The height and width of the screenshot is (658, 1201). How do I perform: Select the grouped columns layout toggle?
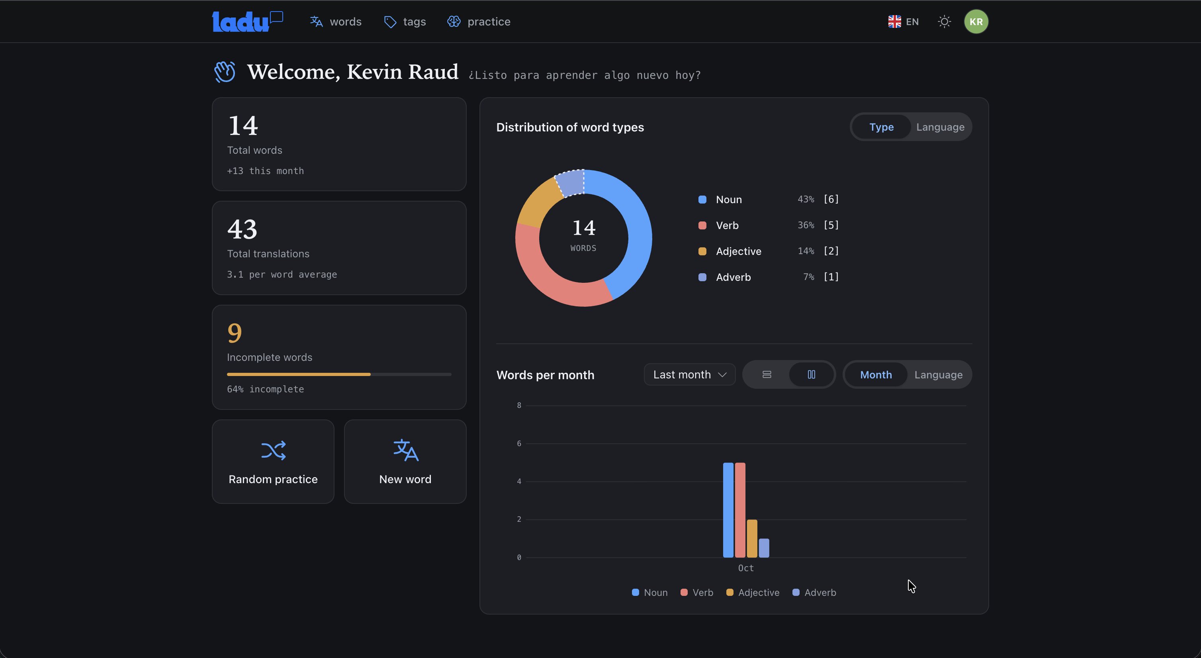(811, 374)
